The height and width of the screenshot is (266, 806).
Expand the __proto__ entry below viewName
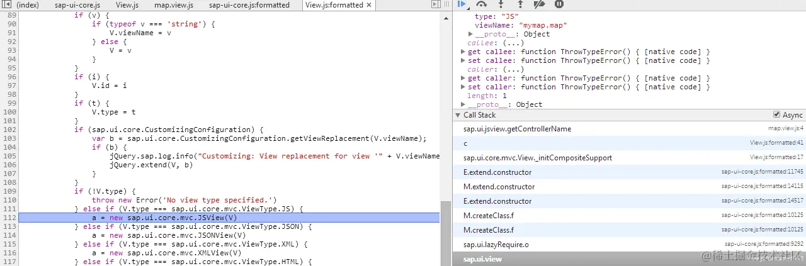click(471, 34)
